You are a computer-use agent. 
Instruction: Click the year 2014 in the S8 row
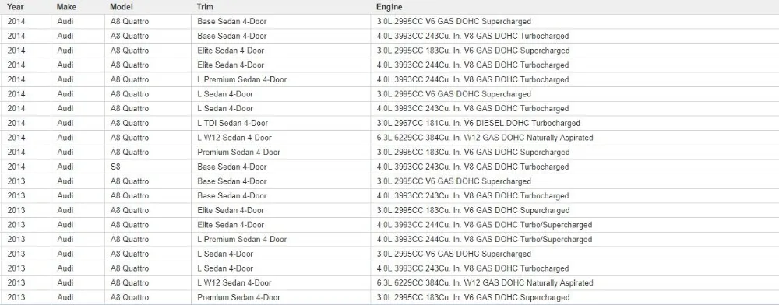tap(16, 167)
